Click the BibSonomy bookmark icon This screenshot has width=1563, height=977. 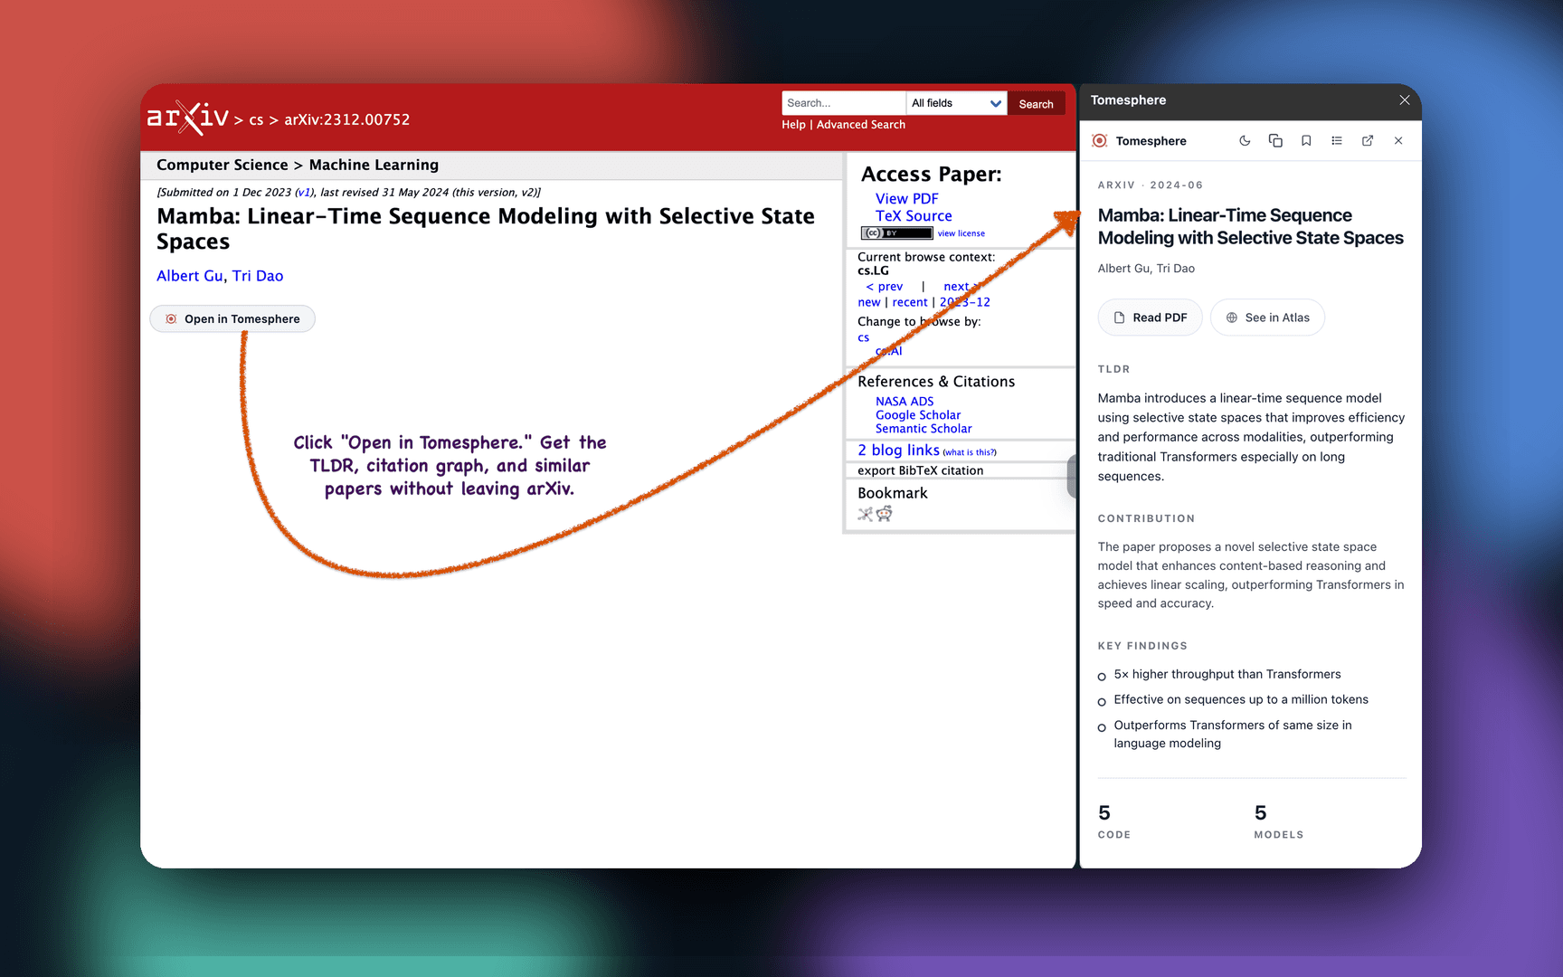point(866,514)
